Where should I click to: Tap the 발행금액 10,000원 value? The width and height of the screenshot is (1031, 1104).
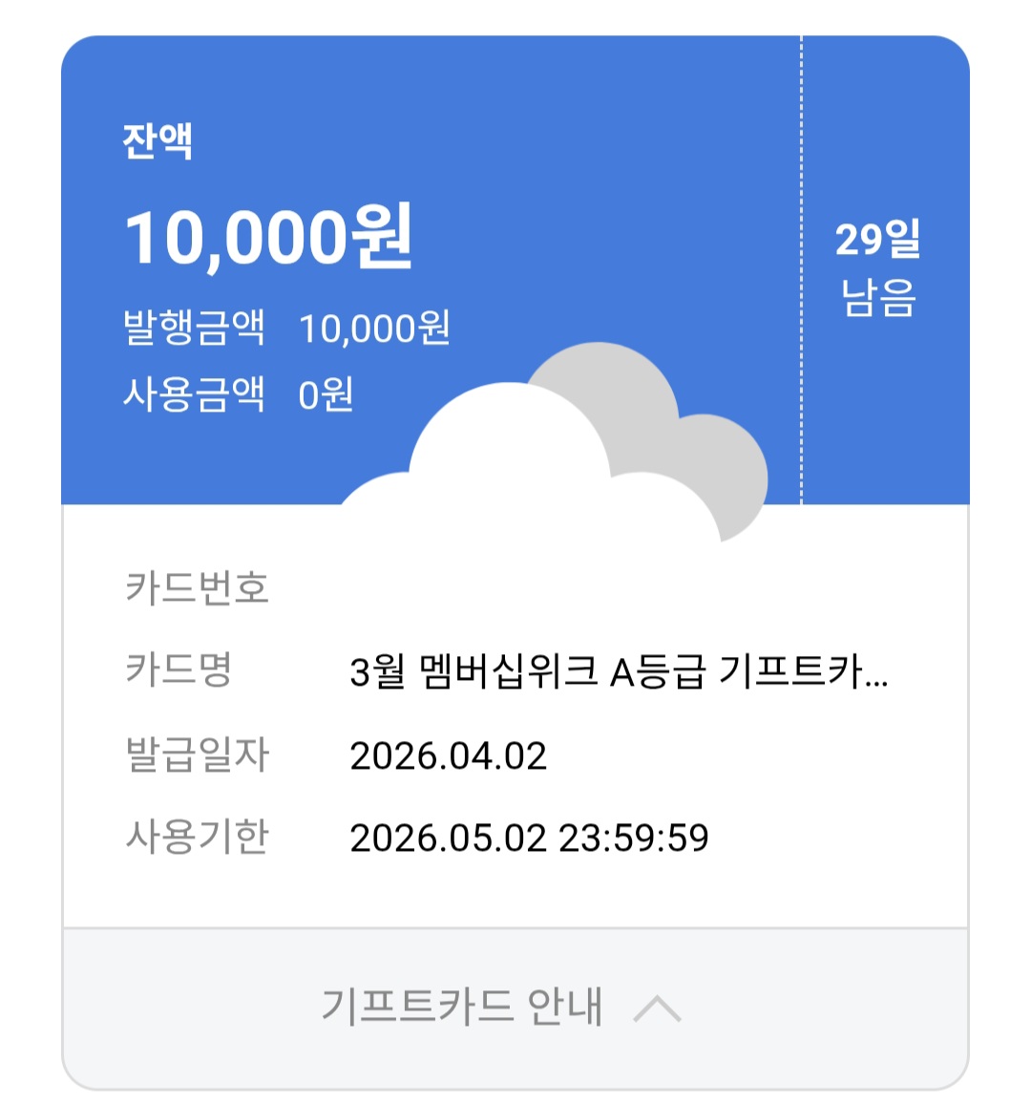[x=374, y=329]
